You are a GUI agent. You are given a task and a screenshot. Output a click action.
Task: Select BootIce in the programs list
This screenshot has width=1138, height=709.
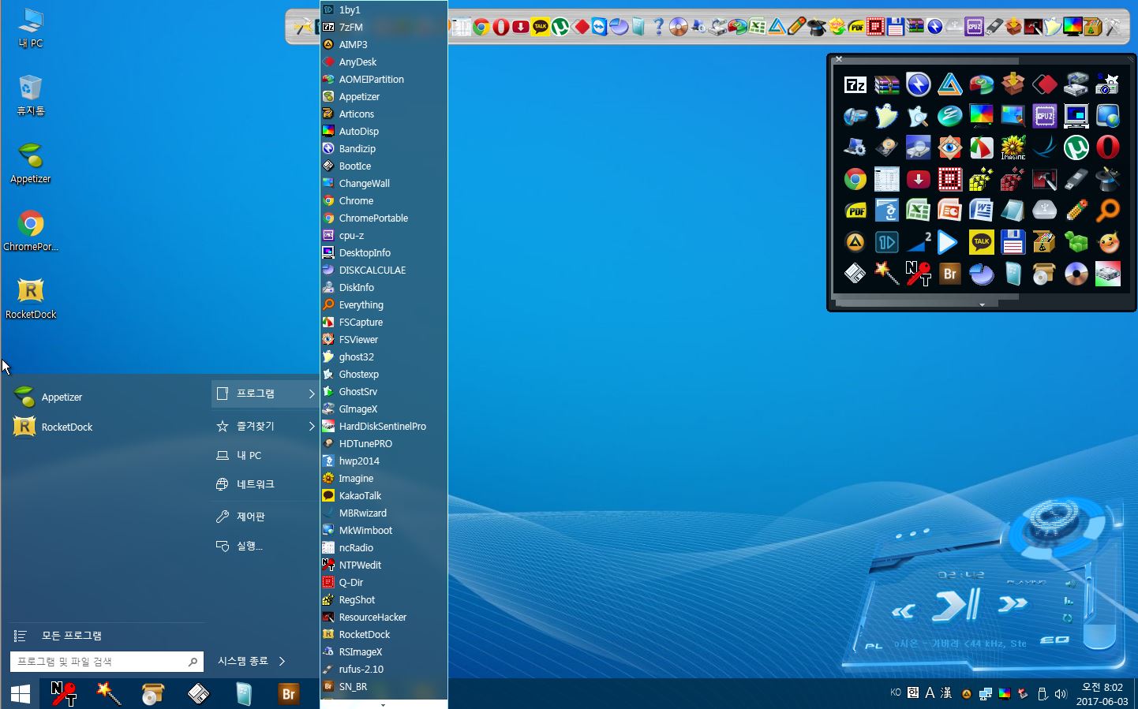pos(384,166)
